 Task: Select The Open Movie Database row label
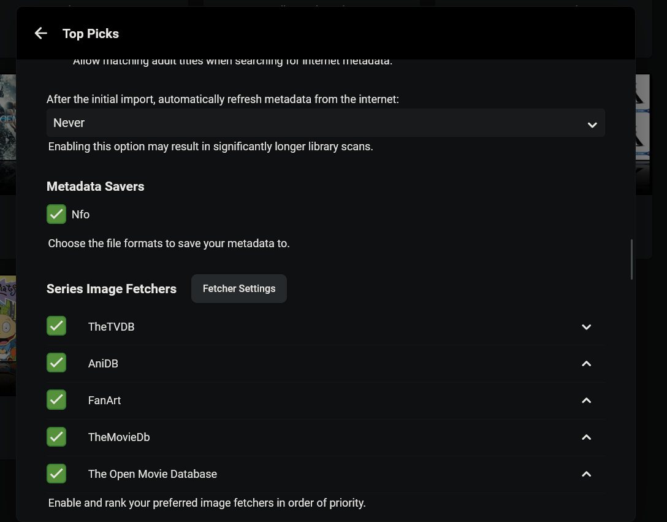(x=153, y=474)
